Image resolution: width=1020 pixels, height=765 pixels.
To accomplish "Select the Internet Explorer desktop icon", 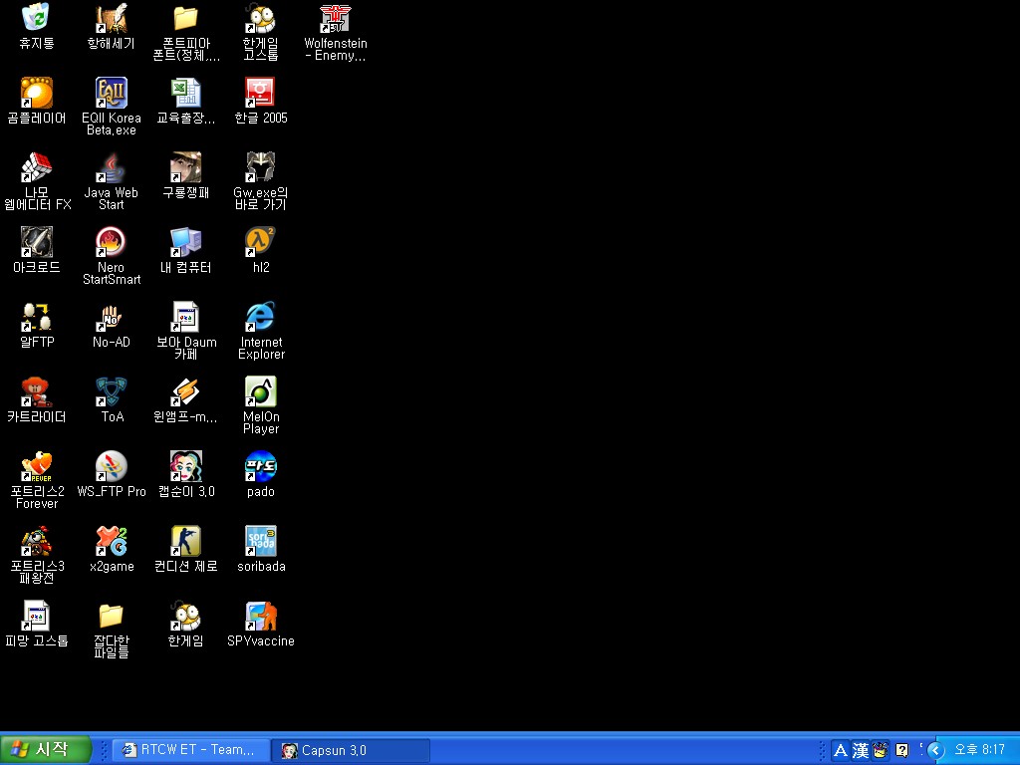I will point(261,317).
